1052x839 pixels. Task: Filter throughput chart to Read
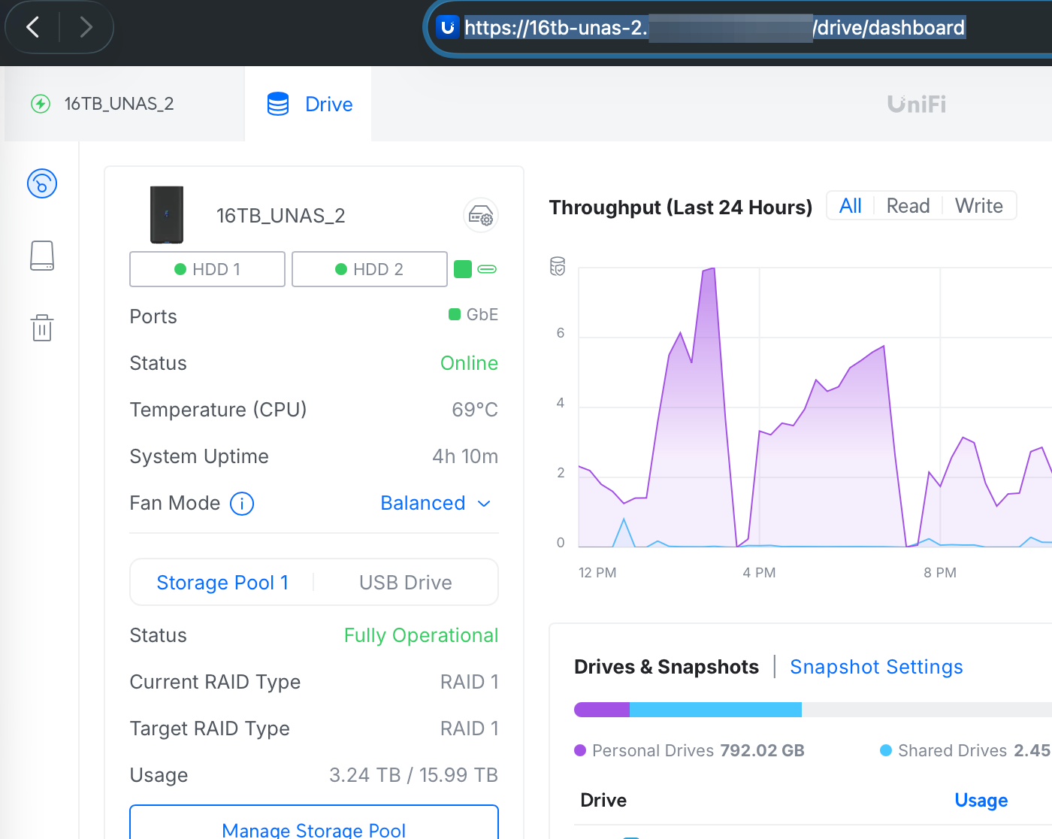908,206
